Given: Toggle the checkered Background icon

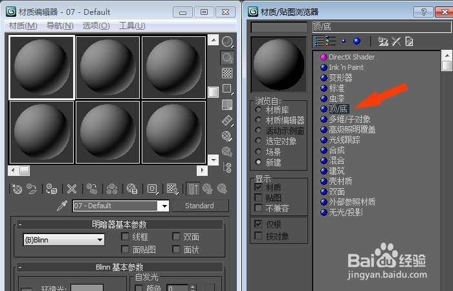Looking at the screenshot, I should tap(227, 73).
